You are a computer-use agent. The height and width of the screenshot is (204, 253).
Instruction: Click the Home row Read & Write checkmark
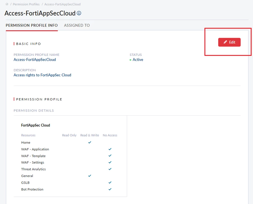pos(90,142)
